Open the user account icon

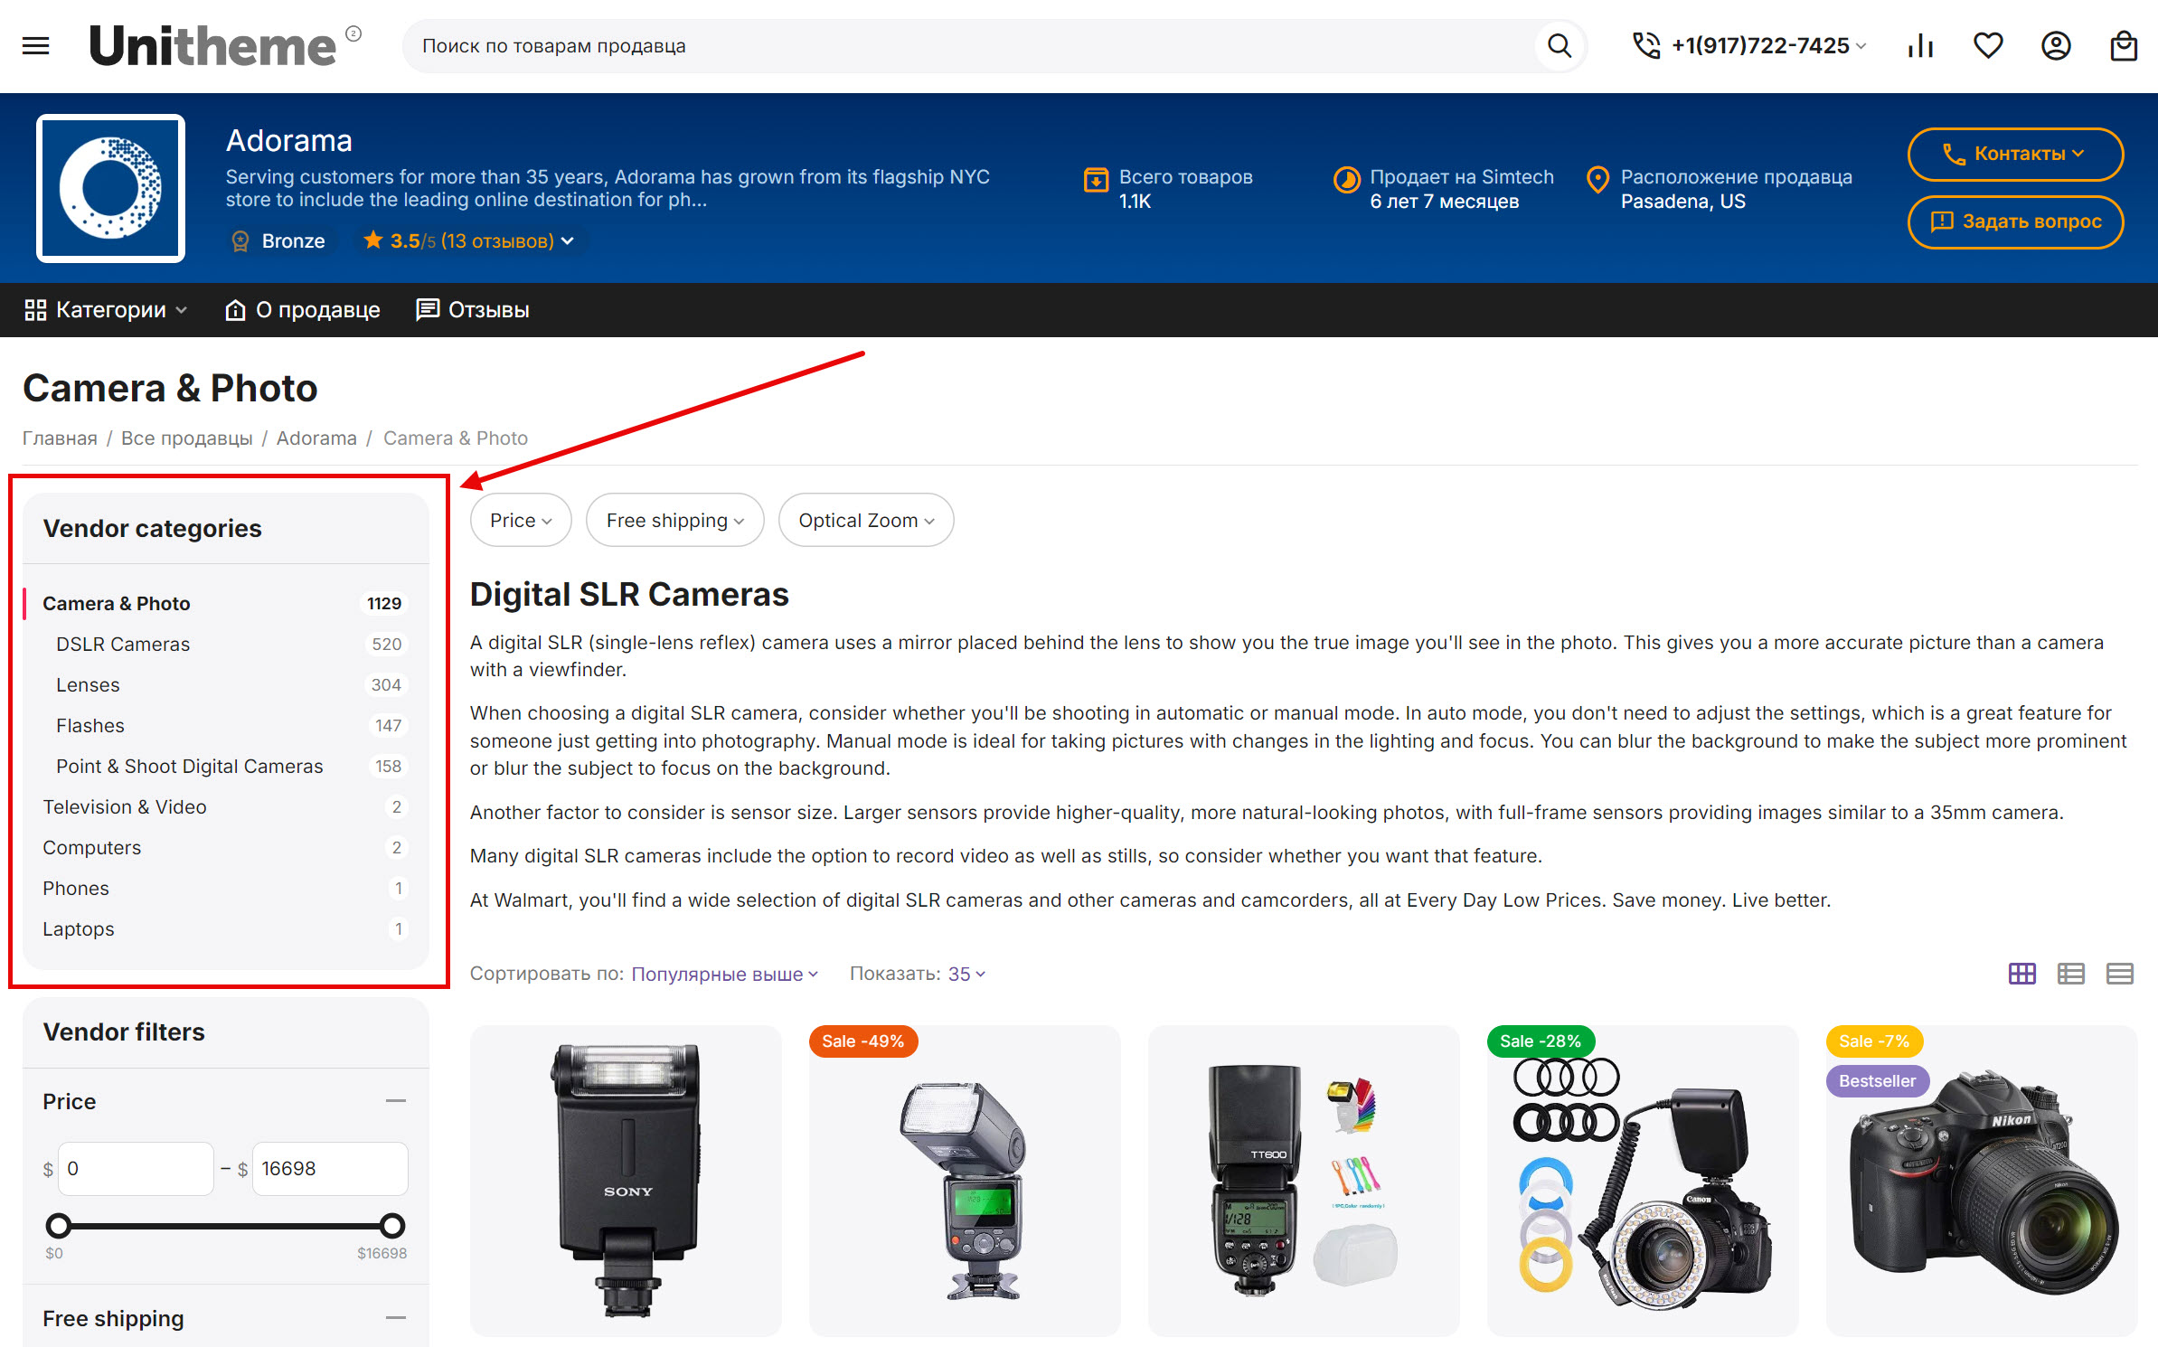(2056, 45)
